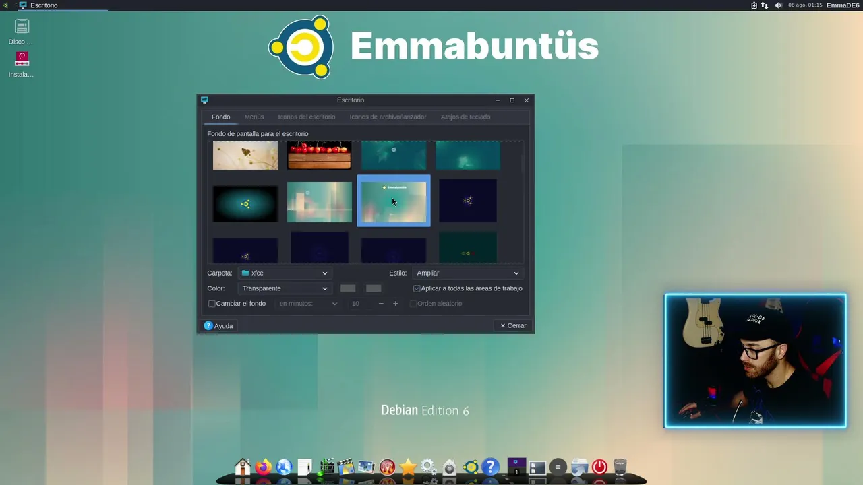Screen dimensions: 863x485
Task: Open the Estilo Ampliar dropdown
Action: (x=467, y=273)
